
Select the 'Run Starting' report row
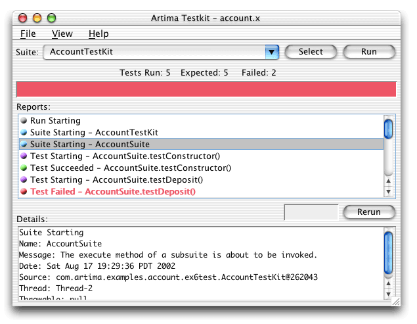(x=202, y=121)
